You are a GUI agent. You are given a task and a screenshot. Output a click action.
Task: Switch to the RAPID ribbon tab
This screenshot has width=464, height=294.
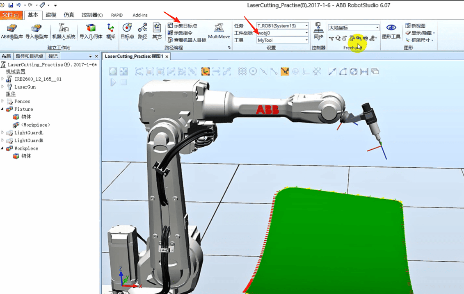click(x=117, y=15)
